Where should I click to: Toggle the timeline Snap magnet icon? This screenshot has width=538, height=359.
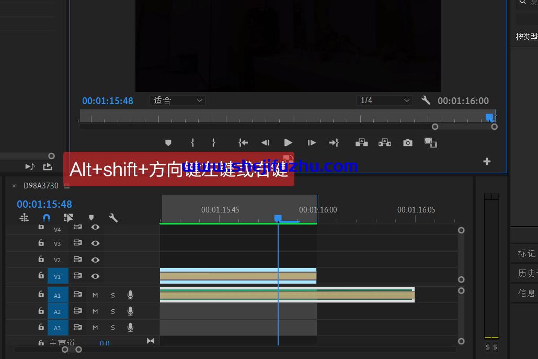[47, 218]
